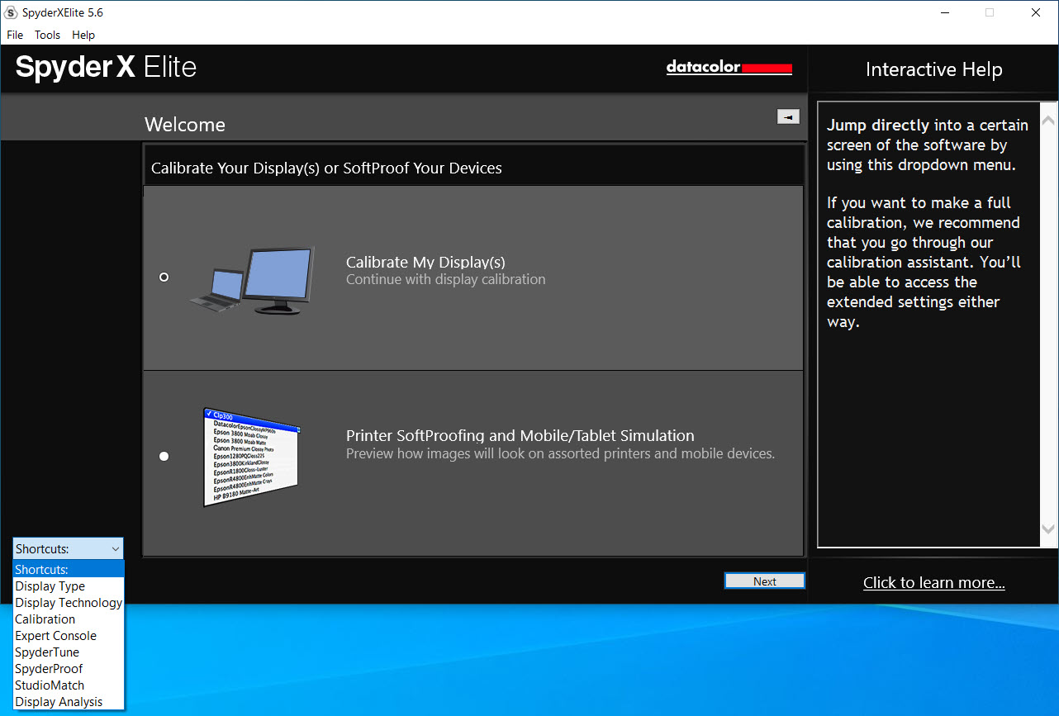
Task: Minimize the SpyderXElite window
Action: [944, 12]
